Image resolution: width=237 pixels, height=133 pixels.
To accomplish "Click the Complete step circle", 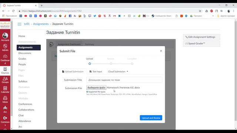I will click(132, 64).
